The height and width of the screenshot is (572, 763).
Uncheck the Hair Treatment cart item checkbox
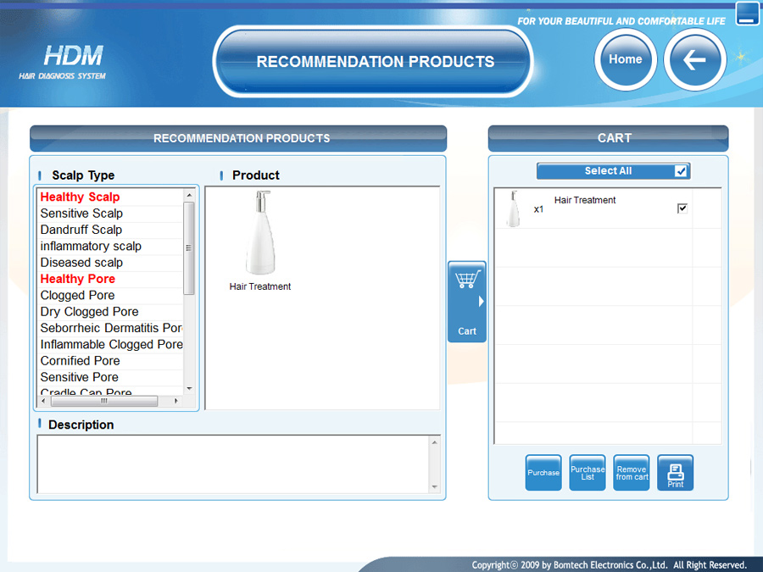682,208
